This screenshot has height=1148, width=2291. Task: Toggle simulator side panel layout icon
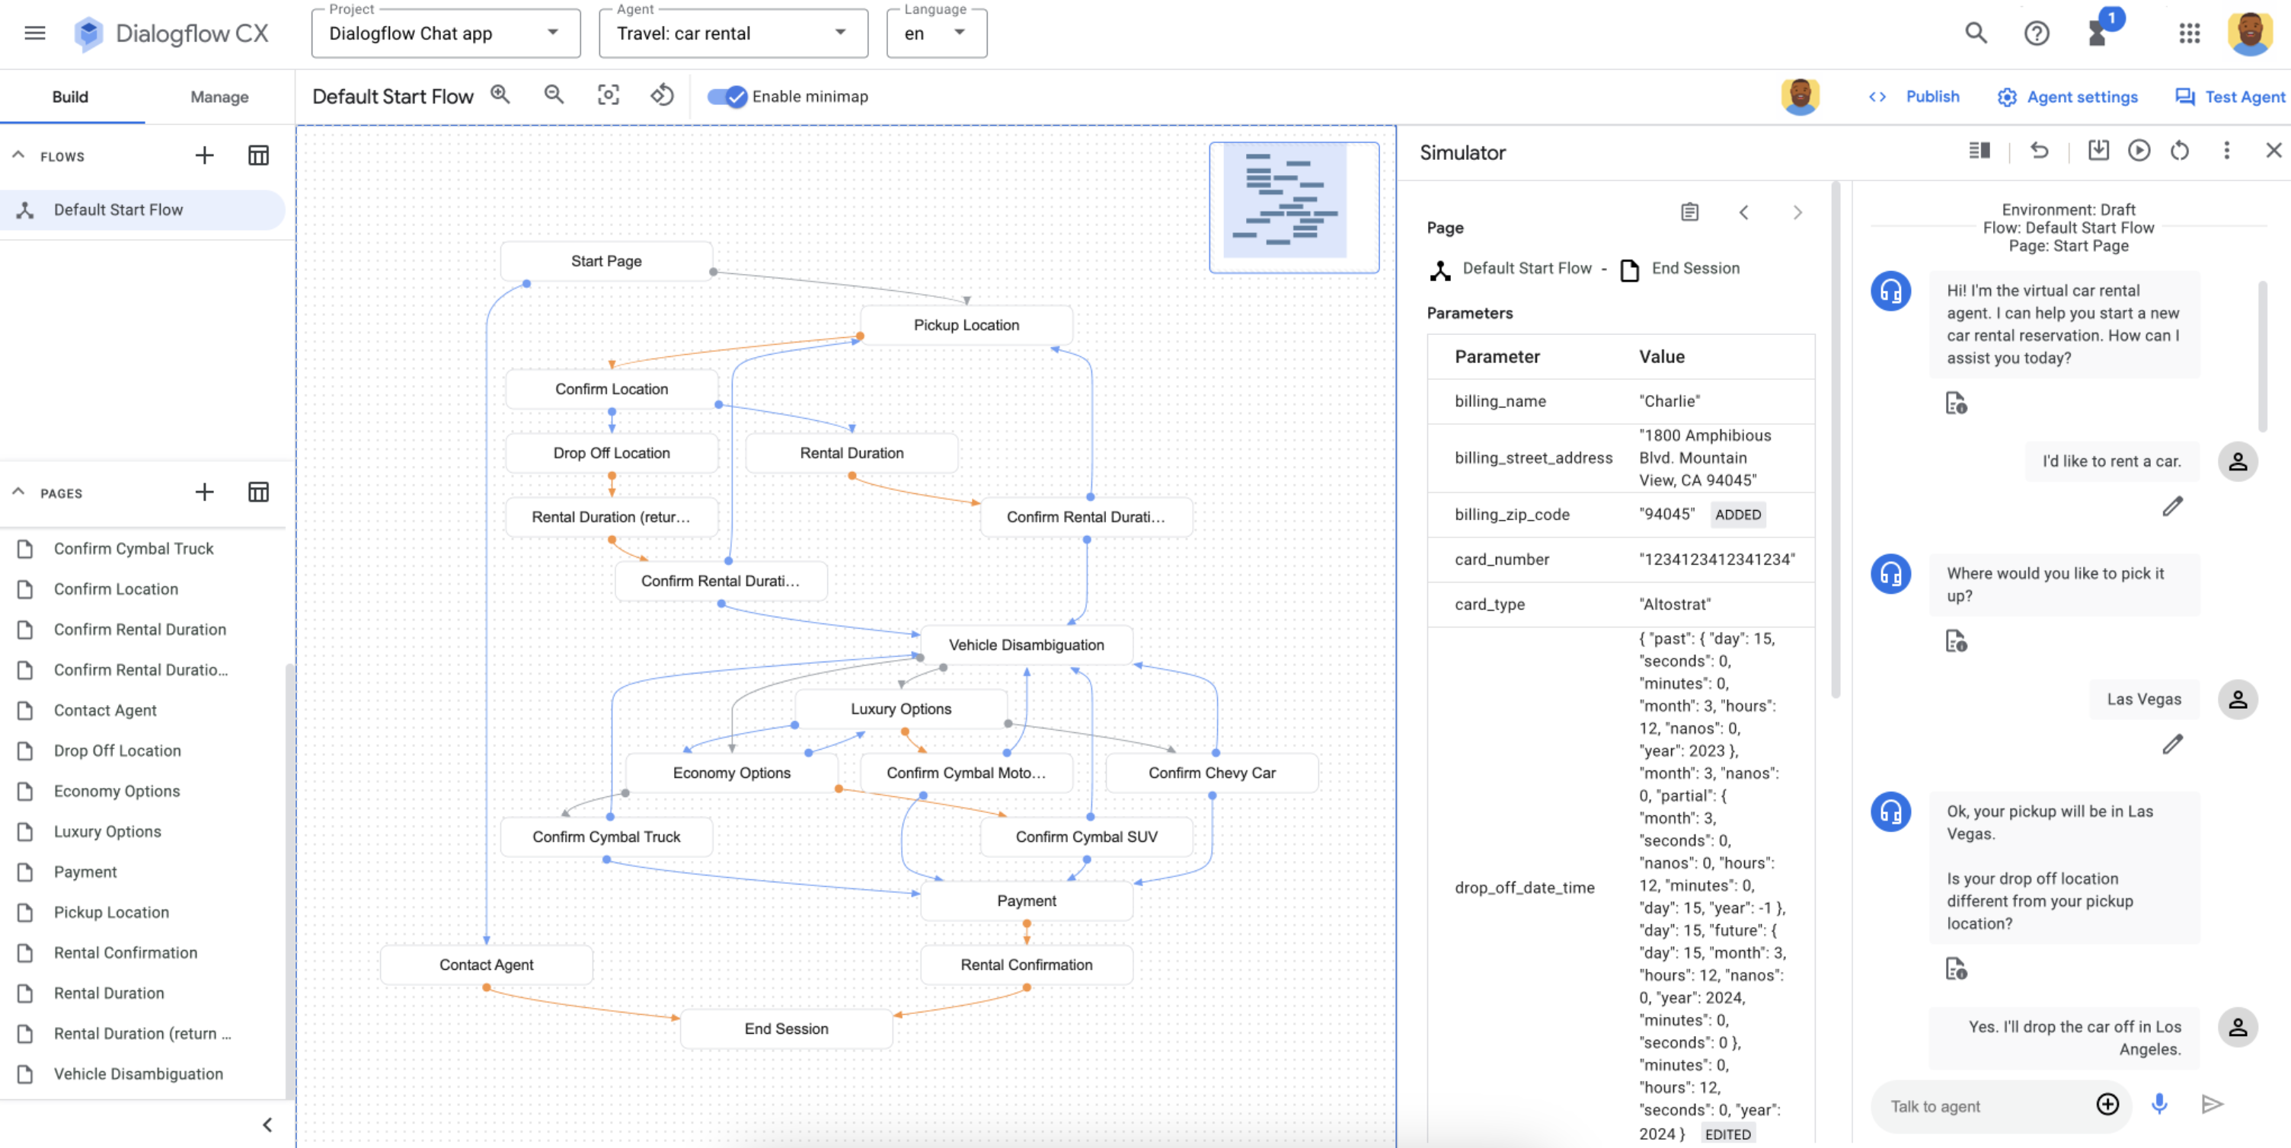(x=1979, y=150)
